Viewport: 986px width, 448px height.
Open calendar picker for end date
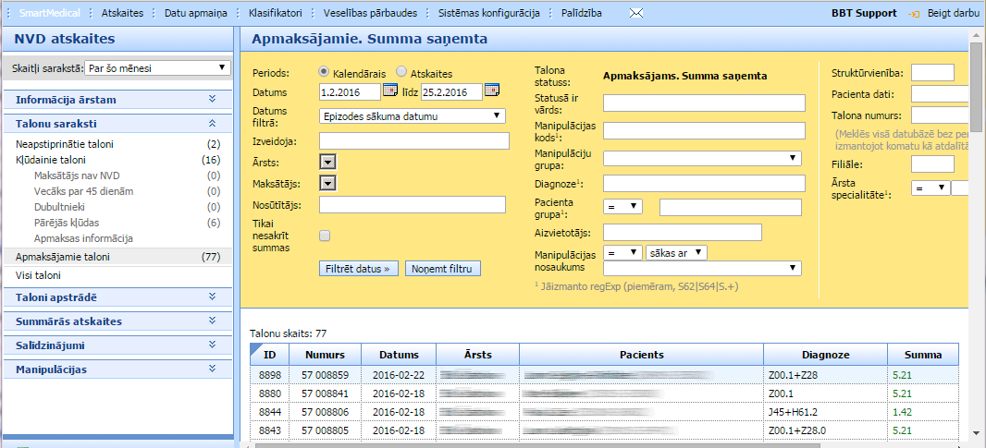(491, 91)
